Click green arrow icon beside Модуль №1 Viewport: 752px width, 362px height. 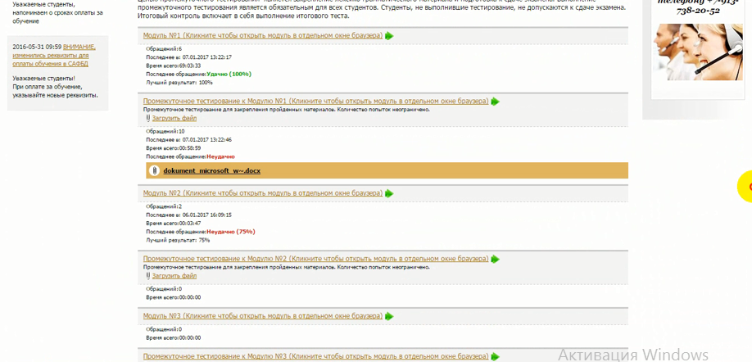click(x=389, y=36)
